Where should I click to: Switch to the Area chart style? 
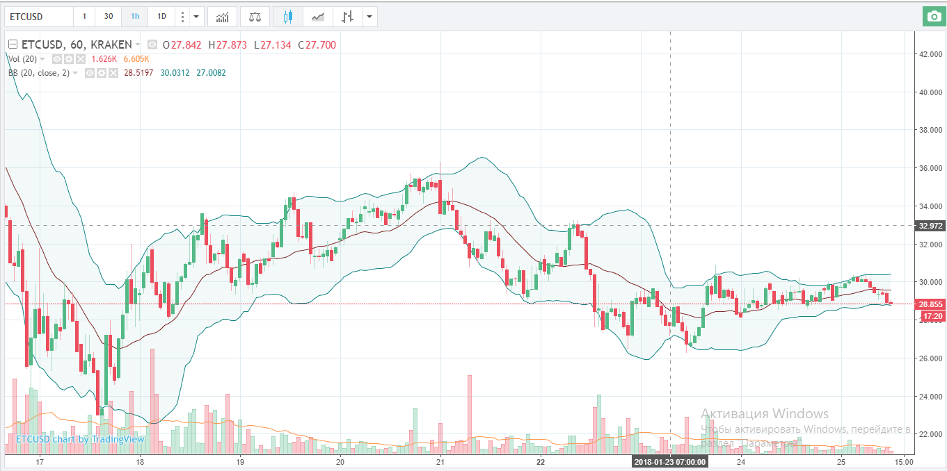317,16
